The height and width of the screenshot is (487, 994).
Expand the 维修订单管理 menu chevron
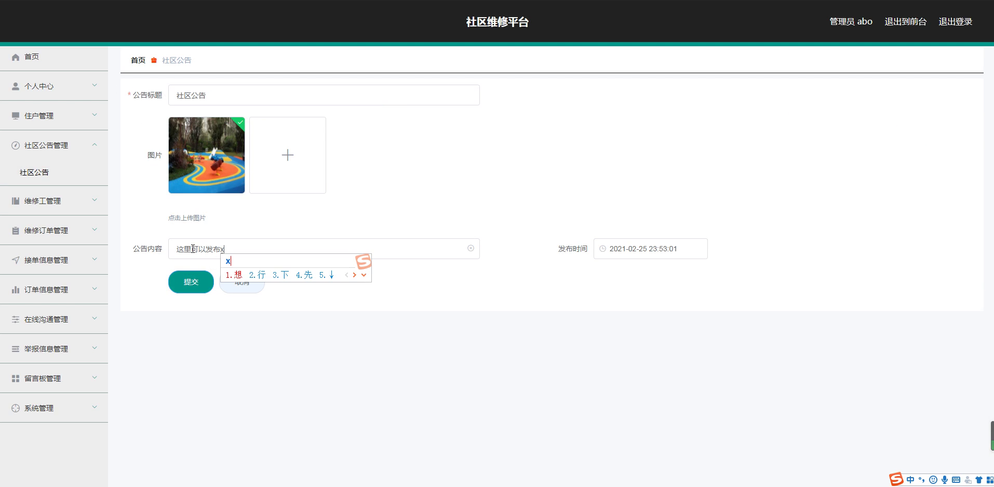point(95,229)
